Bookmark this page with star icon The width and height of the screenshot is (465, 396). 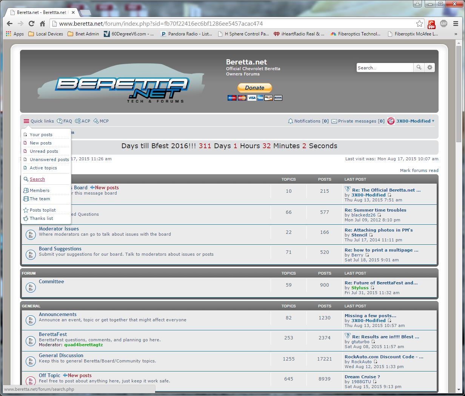(x=419, y=23)
